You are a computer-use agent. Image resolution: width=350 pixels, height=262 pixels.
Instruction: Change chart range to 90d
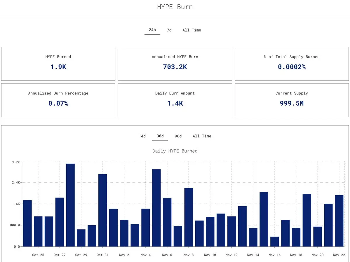[x=178, y=136]
